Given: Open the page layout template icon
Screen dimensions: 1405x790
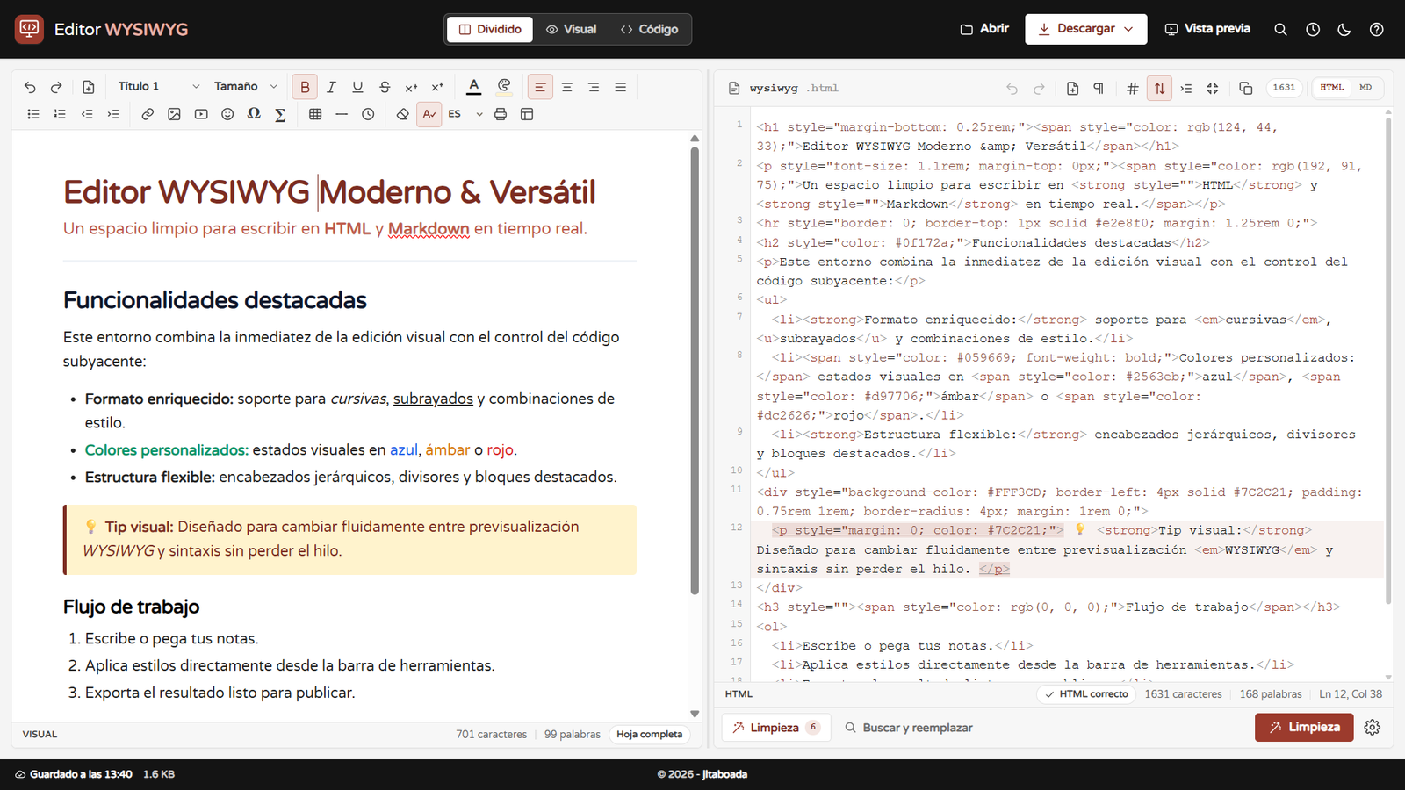Looking at the screenshot, I should (527, 114).
